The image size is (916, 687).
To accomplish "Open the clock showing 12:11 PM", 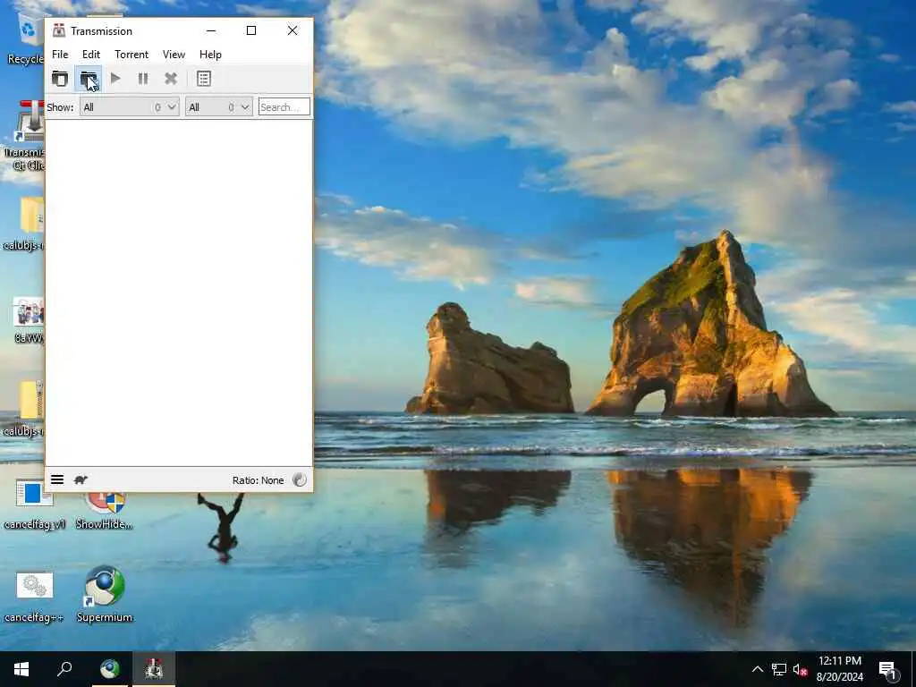I will (x=839, y=669).
